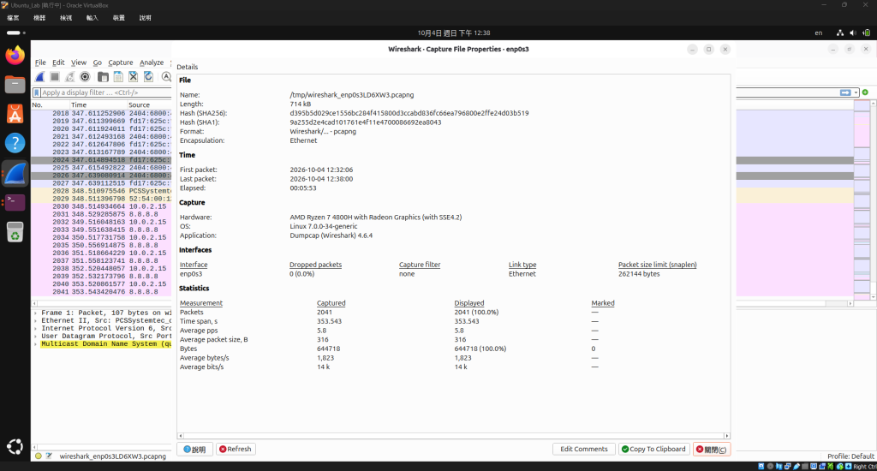The height and width of the screenshot is (471, 877).
Task: Open the 檔案 menu in VirtualBox
Action: 13,18
